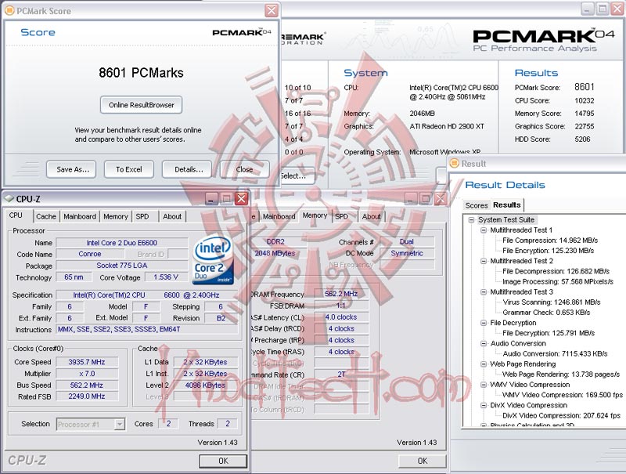Viewport: 626px width, 474px height.
Task: Click the Bus Speed field 562.2 MHz
Action: coord(87,385)
